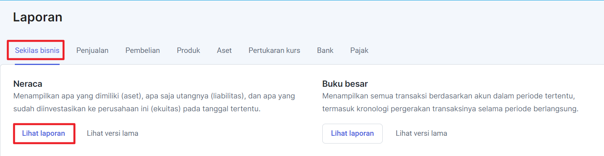Open the Produk reports tab
Image resolution: width=604 pixels, height=156 pixels.
(188, 51)
